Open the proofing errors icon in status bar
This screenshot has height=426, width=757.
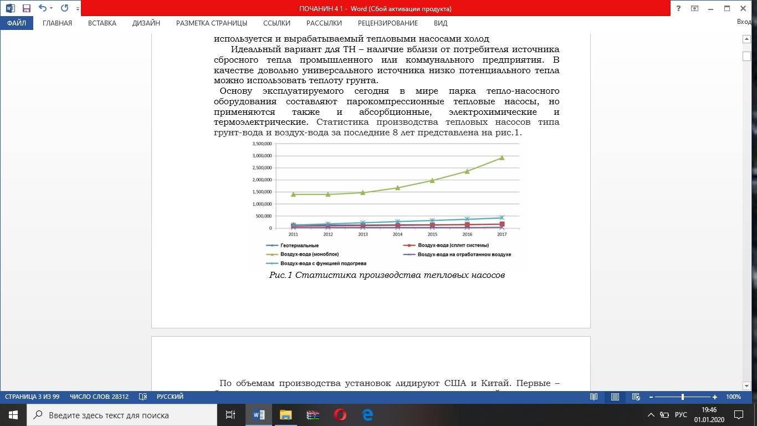[x=142, y=397]
